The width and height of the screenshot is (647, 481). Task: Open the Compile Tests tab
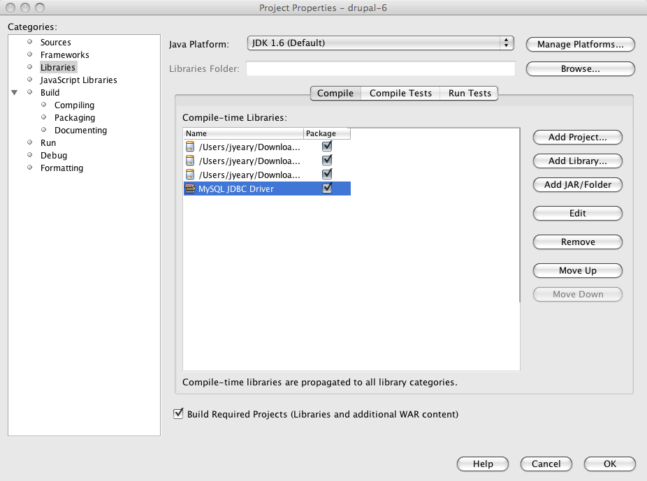point(400,93)
